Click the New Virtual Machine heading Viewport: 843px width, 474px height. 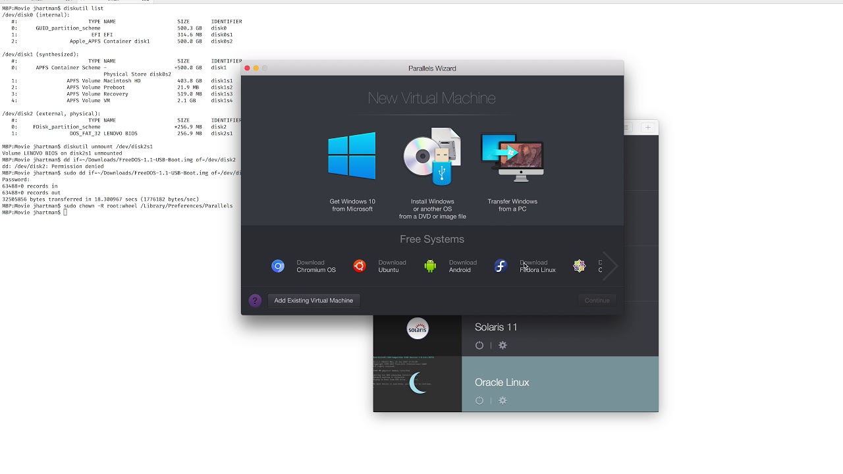431,98
